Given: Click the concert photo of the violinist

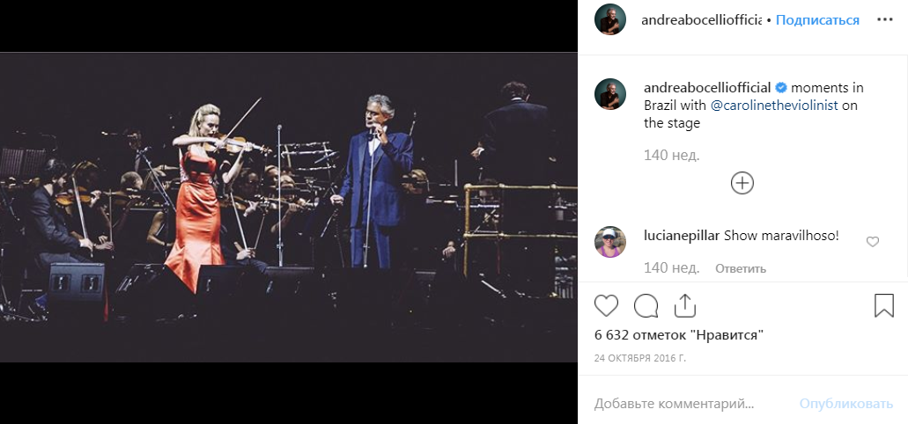Looking at the screenshot, I should (289, 208).
